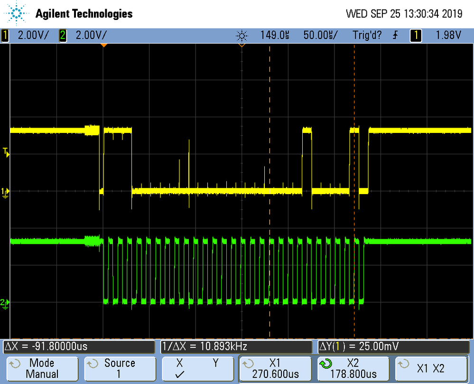Click the 149.0us delay readout
This screenshot has height=384, width=474.
[275, 36]
